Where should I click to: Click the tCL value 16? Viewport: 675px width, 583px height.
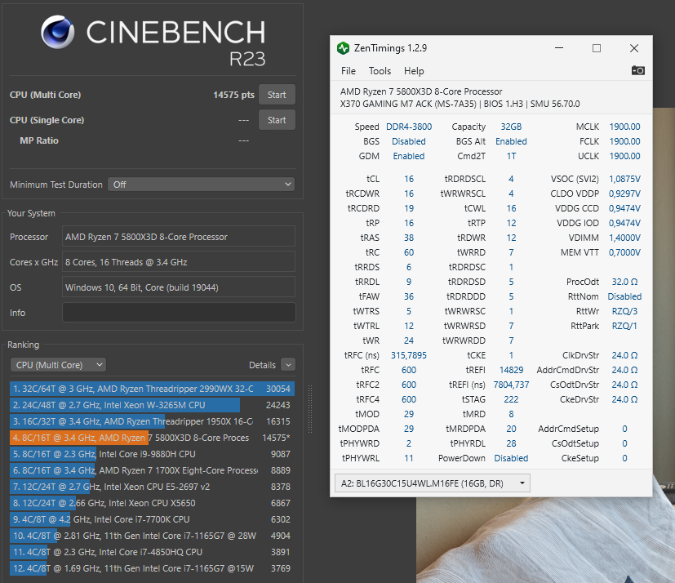[x=409, y=179]
